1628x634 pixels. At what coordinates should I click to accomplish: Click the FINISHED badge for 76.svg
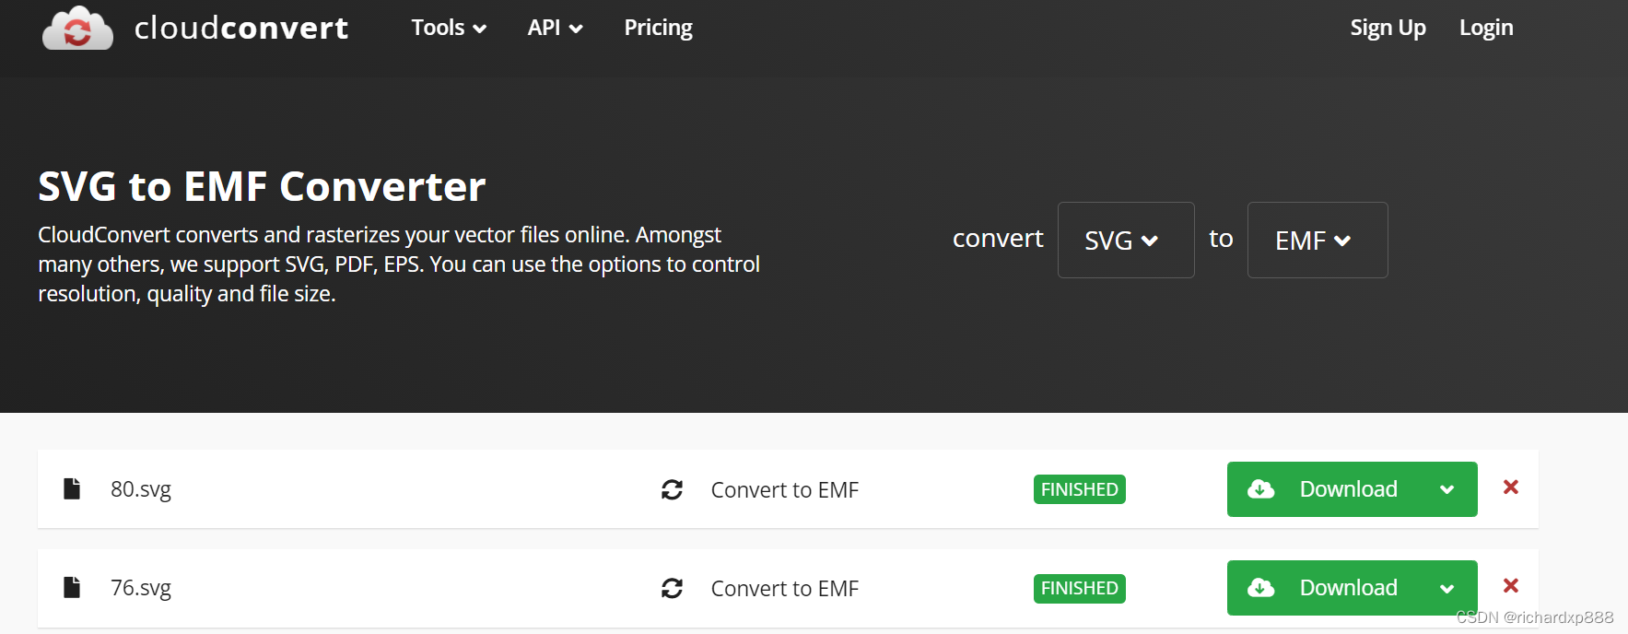point(1080,588)
